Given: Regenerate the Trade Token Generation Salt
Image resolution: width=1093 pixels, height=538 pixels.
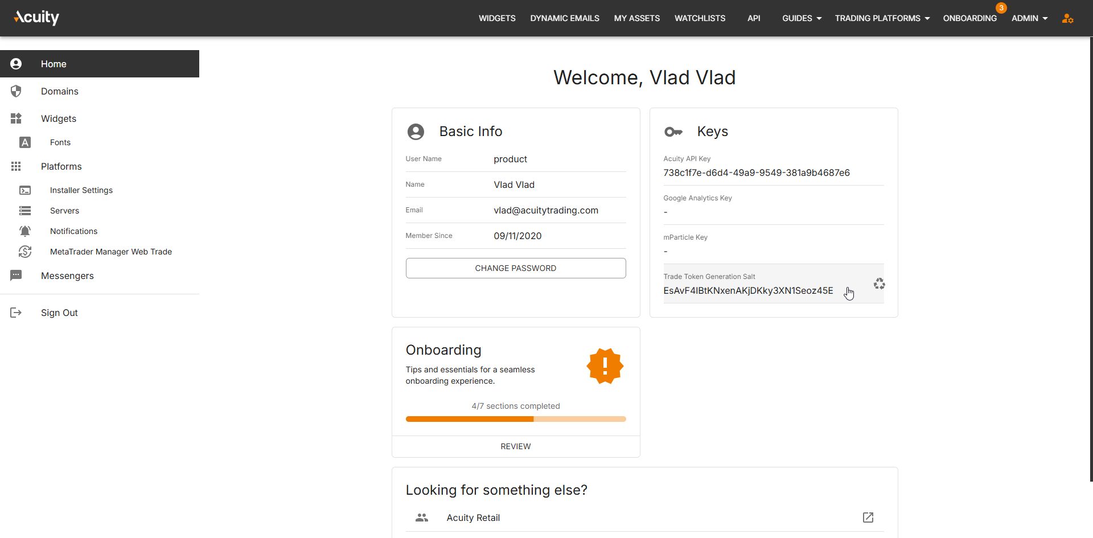Looking at the screenshot, I should pos(880,284).
